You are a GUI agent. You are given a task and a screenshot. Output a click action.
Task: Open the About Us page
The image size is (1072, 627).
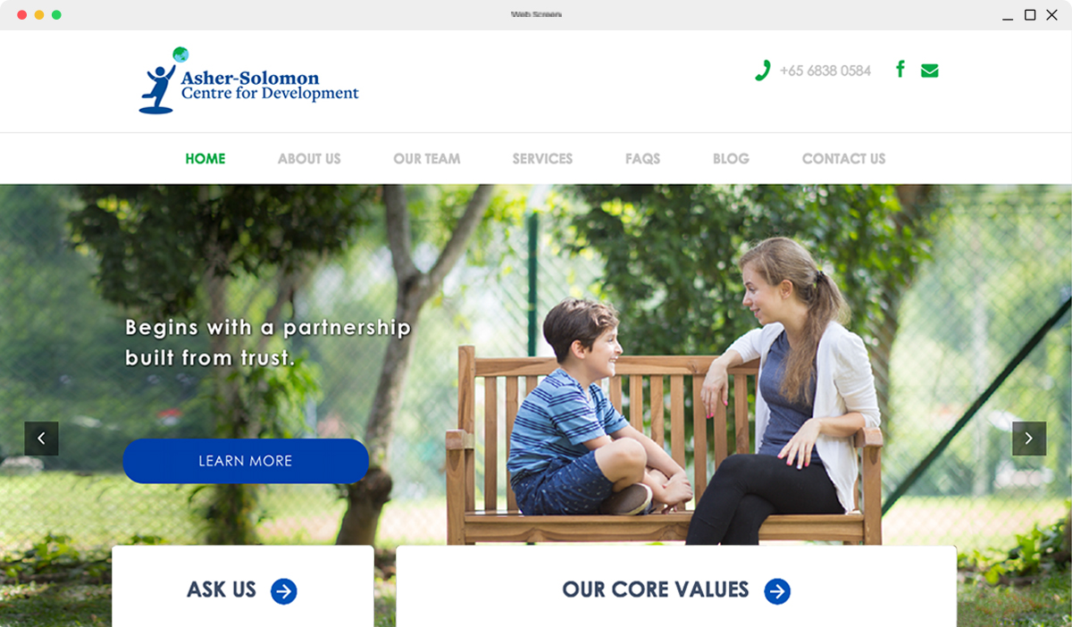309,159
